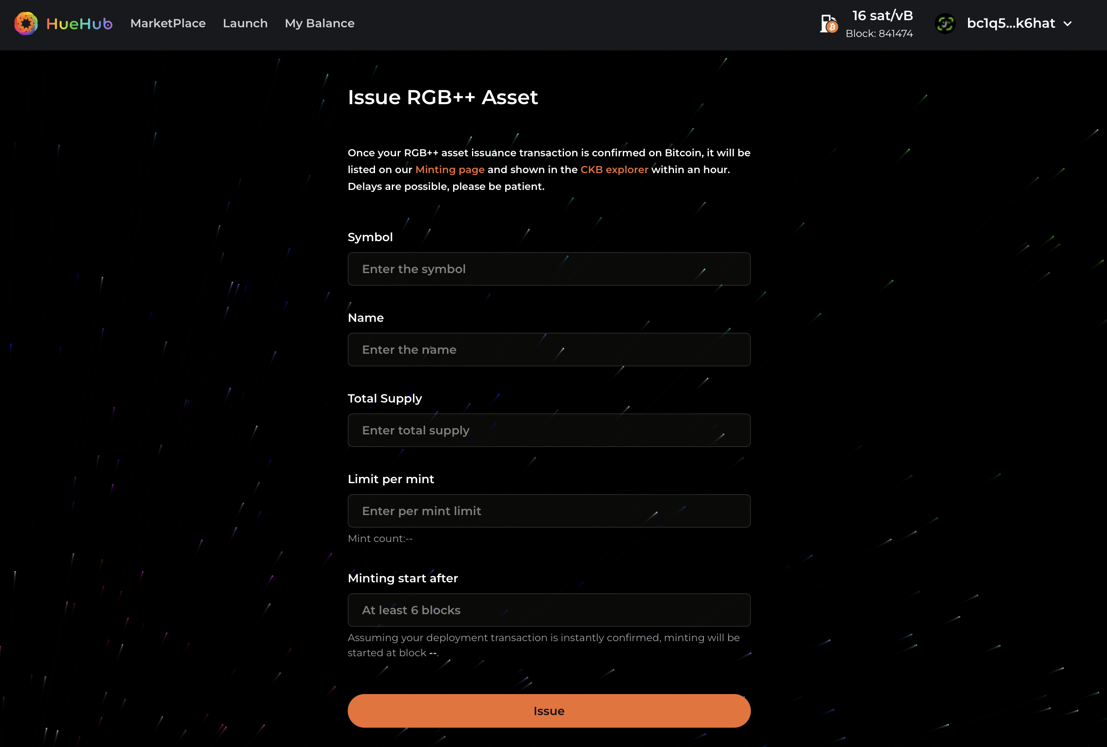Follow the Minting page link
Viewport: 1107px width, 747px height.
449,170
